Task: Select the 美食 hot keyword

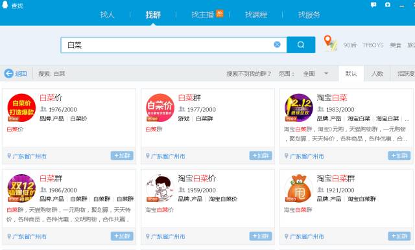Action: click(396, 45)
